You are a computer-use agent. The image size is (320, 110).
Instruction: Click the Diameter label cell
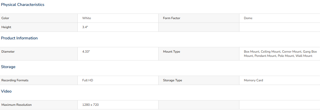pos(39,54)
